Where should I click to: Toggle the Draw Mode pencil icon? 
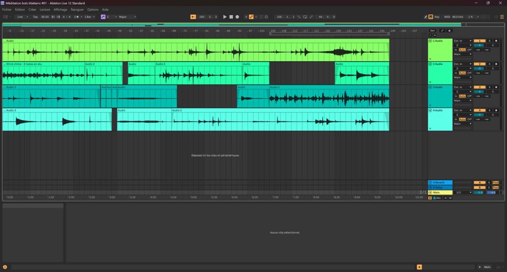pyautogui.click(x=425, y=17)
